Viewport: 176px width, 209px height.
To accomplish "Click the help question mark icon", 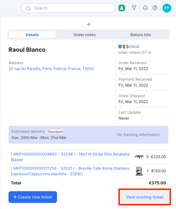I will point(155,8).
